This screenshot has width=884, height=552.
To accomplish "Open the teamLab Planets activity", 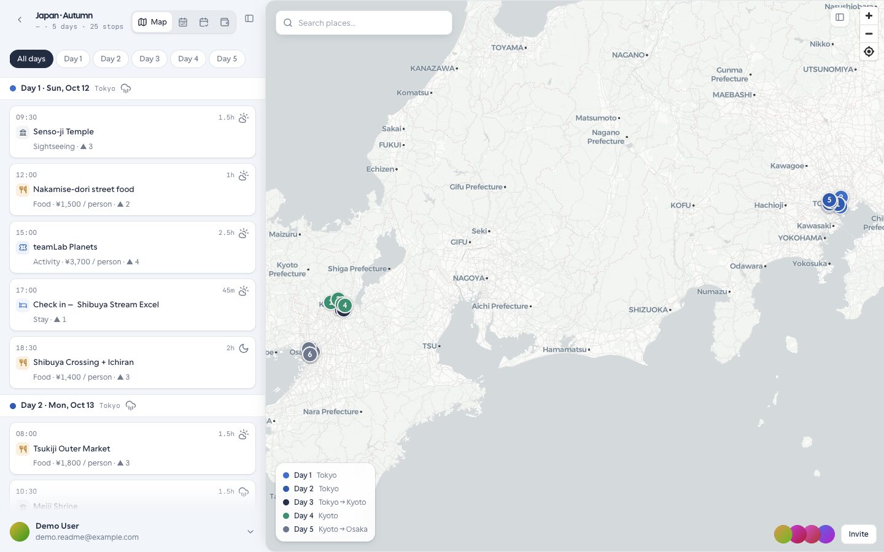I will click(133, 247).
